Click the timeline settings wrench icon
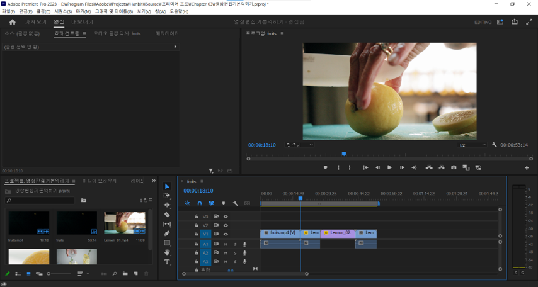The image size is (538, 287). tap(235, 203)
